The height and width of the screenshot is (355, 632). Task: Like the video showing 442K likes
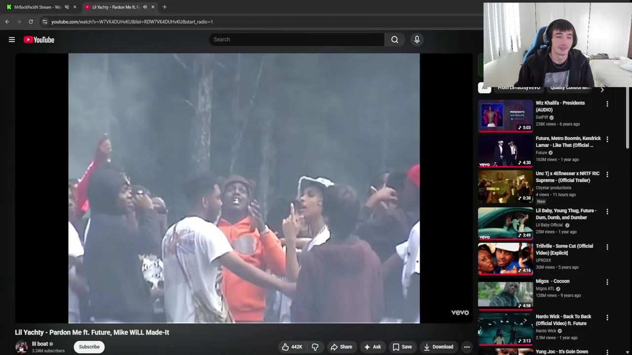coord(292,347)
